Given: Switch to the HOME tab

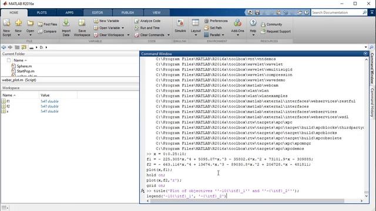Looking at the screenshot, I should pos(14,13).
